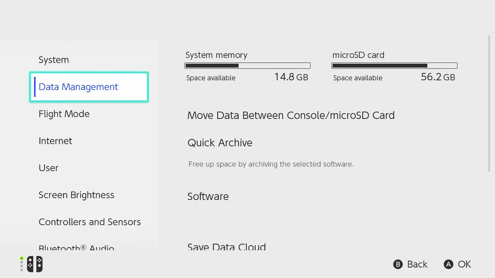Screen dimensions: 495x278
Task: Open Controllers and Sensors settings
Action: 90,222
